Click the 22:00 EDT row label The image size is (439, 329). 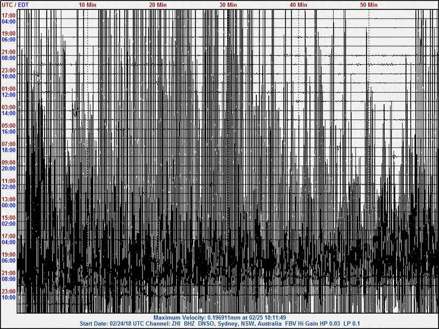pyautogui.click(x=9, y=187)
